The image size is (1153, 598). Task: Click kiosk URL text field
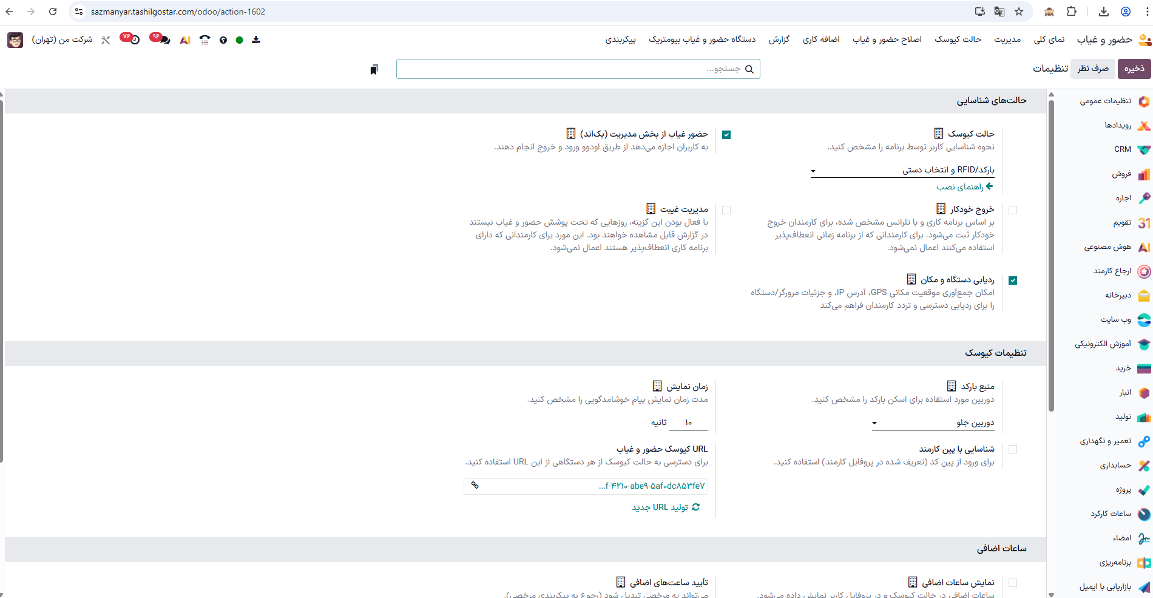point(586,486)
